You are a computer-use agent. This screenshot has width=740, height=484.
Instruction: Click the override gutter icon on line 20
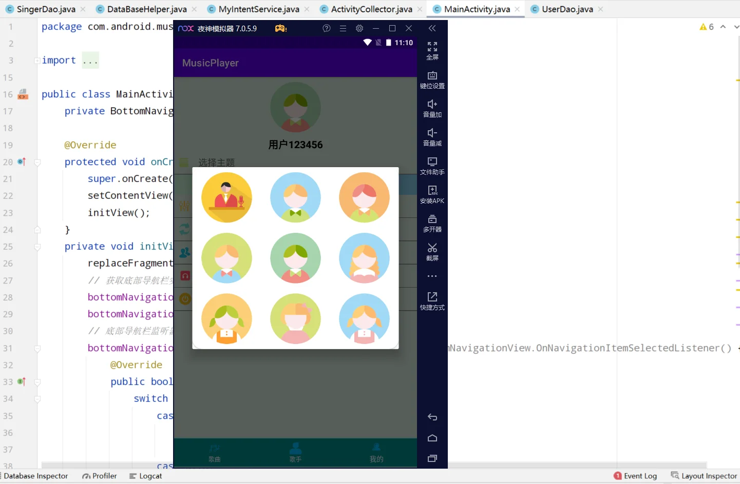22,162
